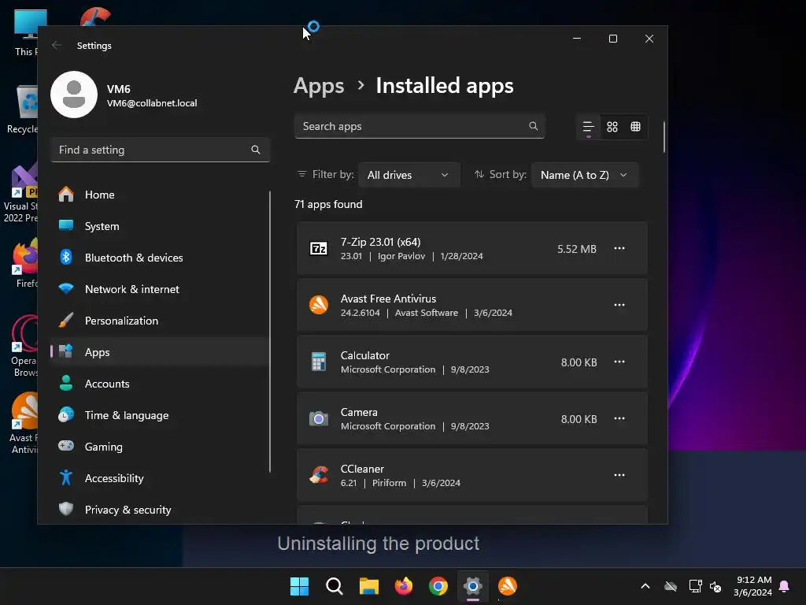Click 'Avast Software' publisher text
Screen dimensions: 806x605
click(x=426, y=312)
